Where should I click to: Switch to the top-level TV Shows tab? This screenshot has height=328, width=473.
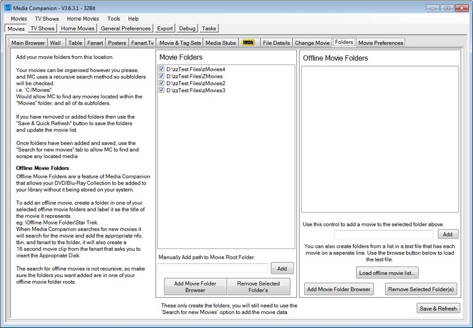point(42,28)
